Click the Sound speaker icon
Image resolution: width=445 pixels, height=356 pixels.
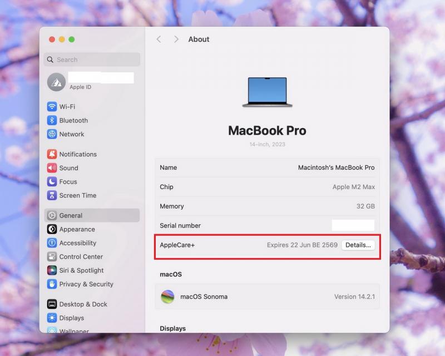click(52, 168)
